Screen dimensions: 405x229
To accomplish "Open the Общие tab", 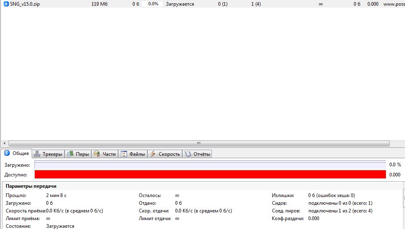I will 17,153.
